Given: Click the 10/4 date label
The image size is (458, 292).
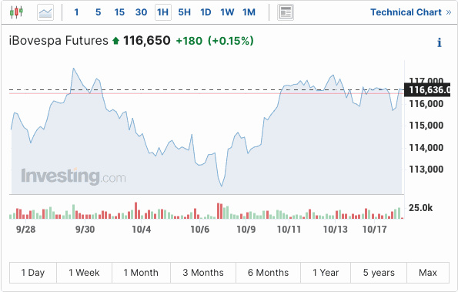Looking at the screenshot, I should click(142, 229).
